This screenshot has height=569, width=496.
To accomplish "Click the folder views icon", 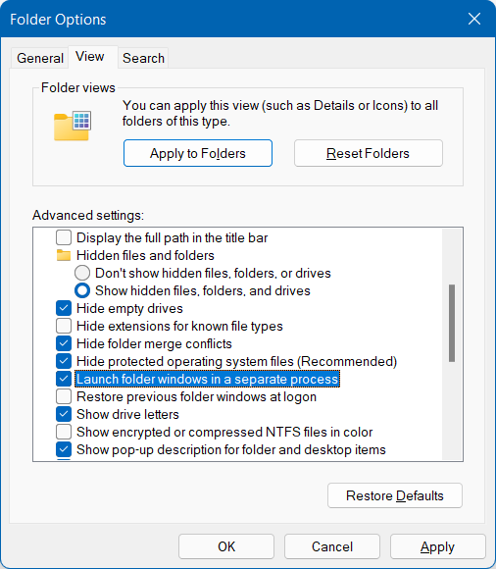I will [73, 126].
